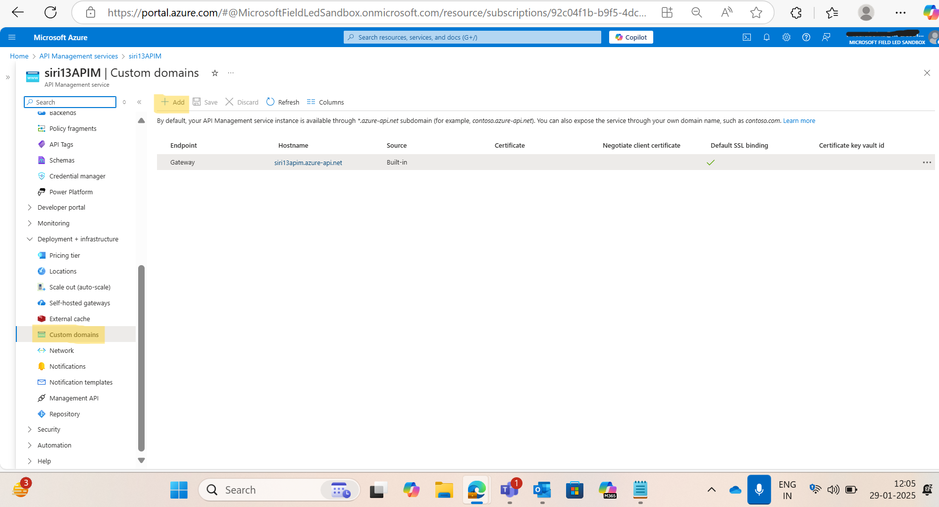Open more options next to page title
Image resolution: width=939 pixels, height=507 pixels.
tap(231, 73)
